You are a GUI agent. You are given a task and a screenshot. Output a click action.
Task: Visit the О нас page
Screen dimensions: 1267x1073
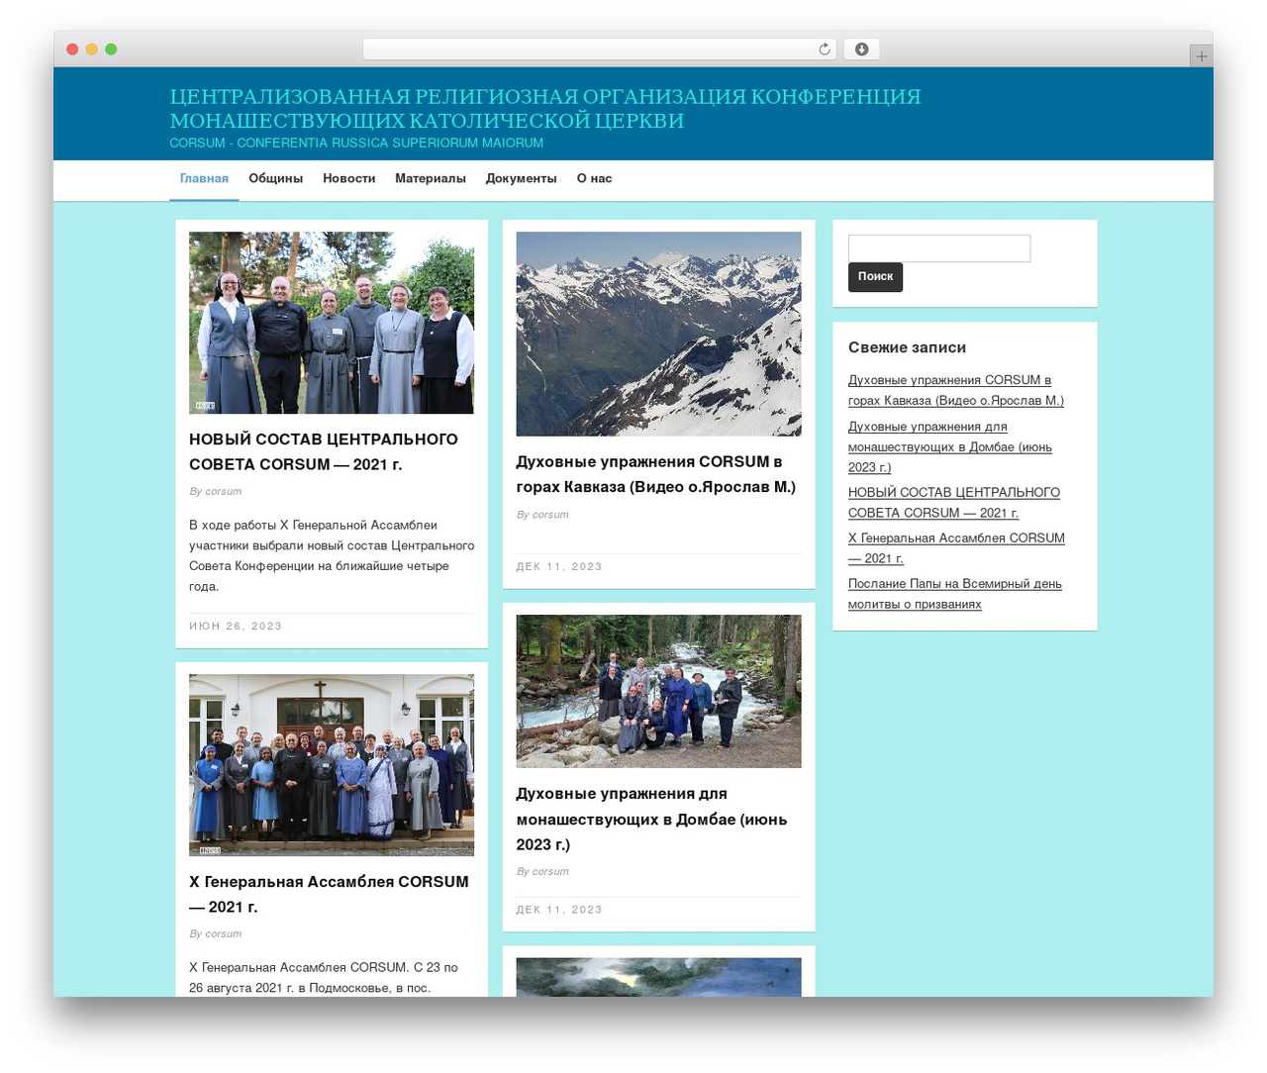tap(594, 179)
